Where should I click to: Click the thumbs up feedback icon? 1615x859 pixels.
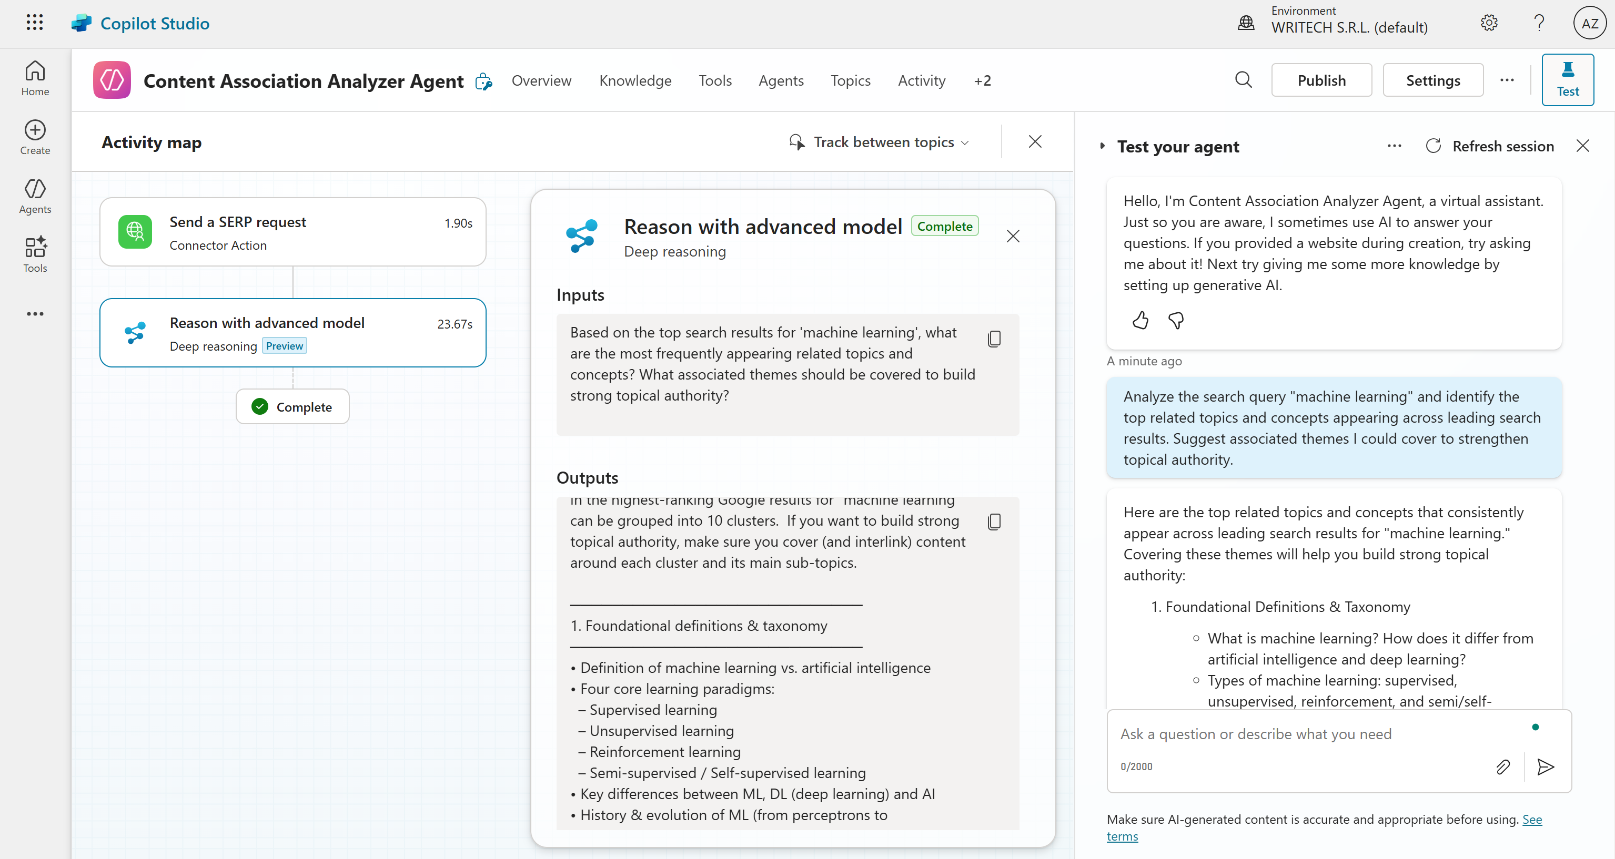point(1140,320)
